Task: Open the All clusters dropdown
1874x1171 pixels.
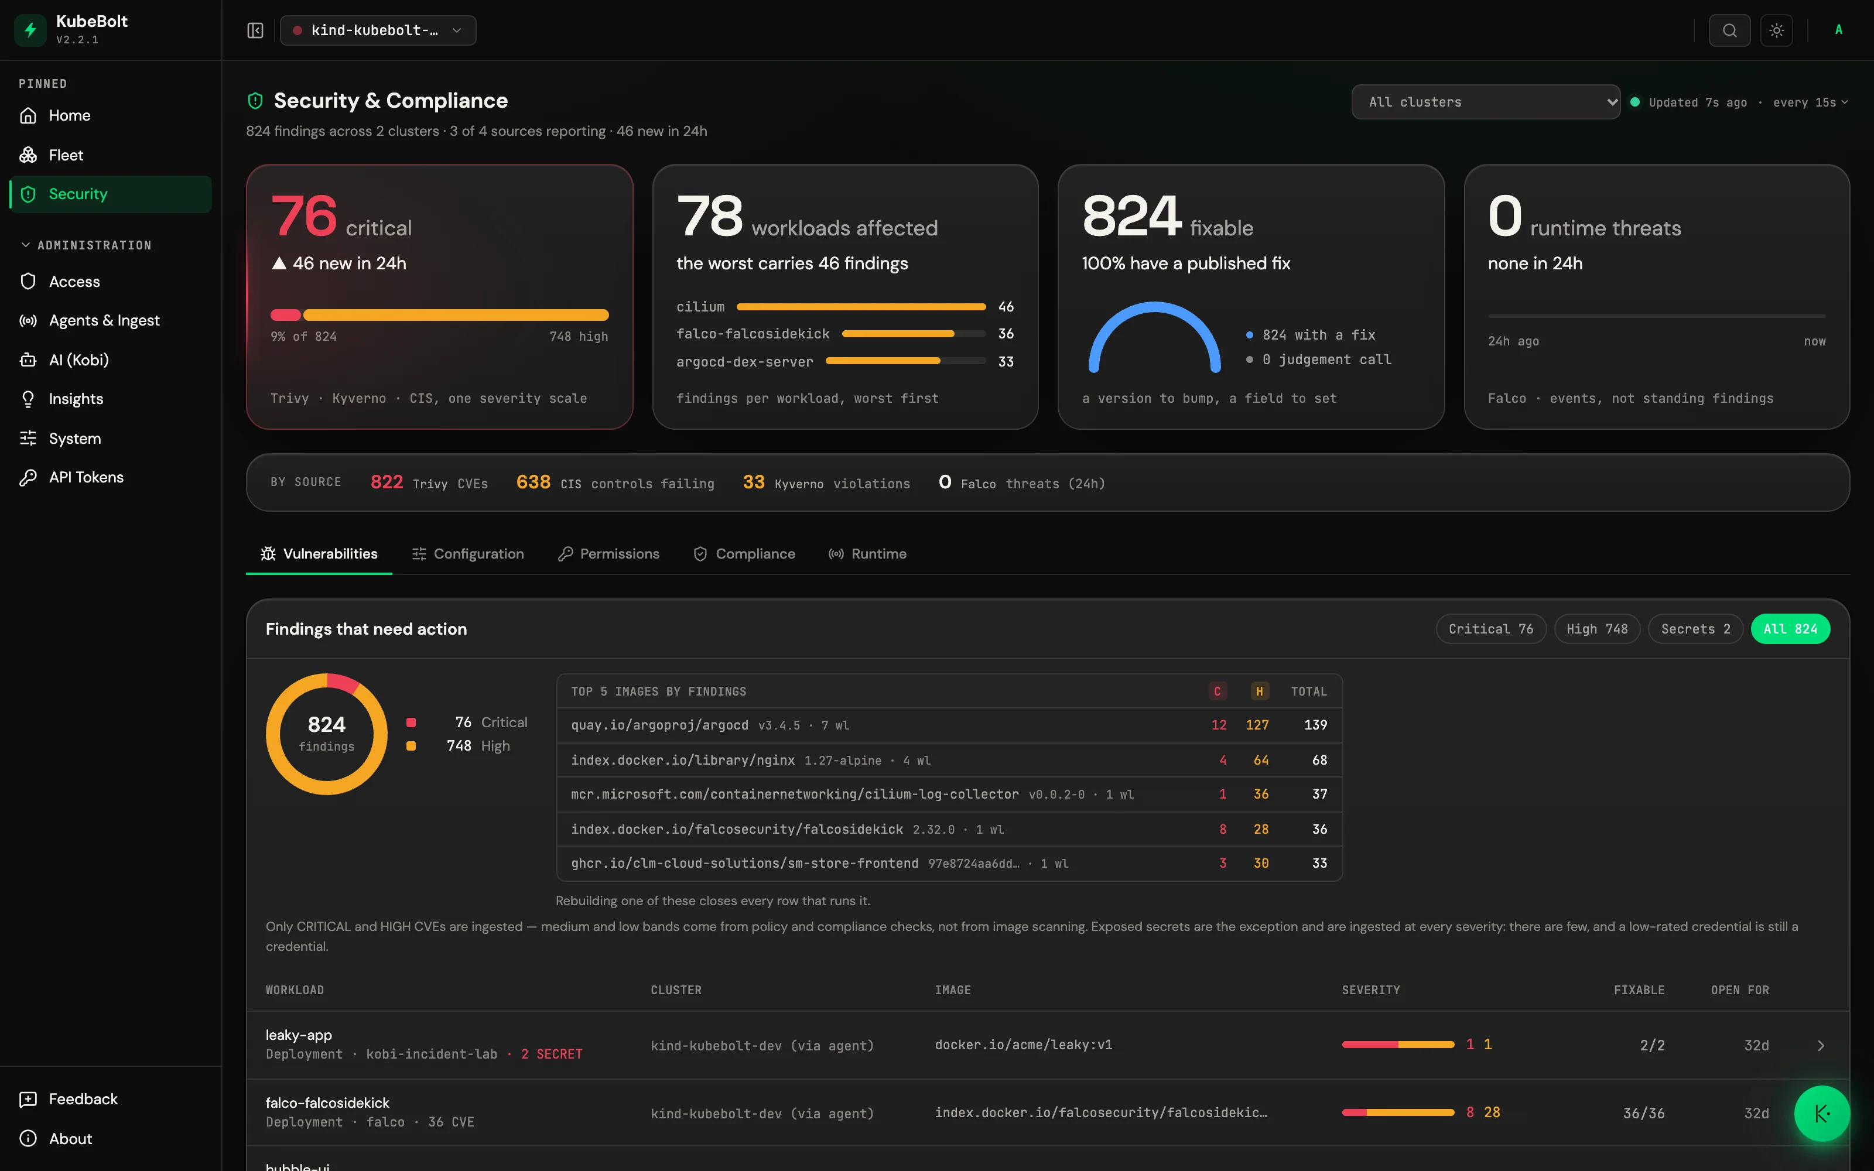Action: click(1485, 102)
